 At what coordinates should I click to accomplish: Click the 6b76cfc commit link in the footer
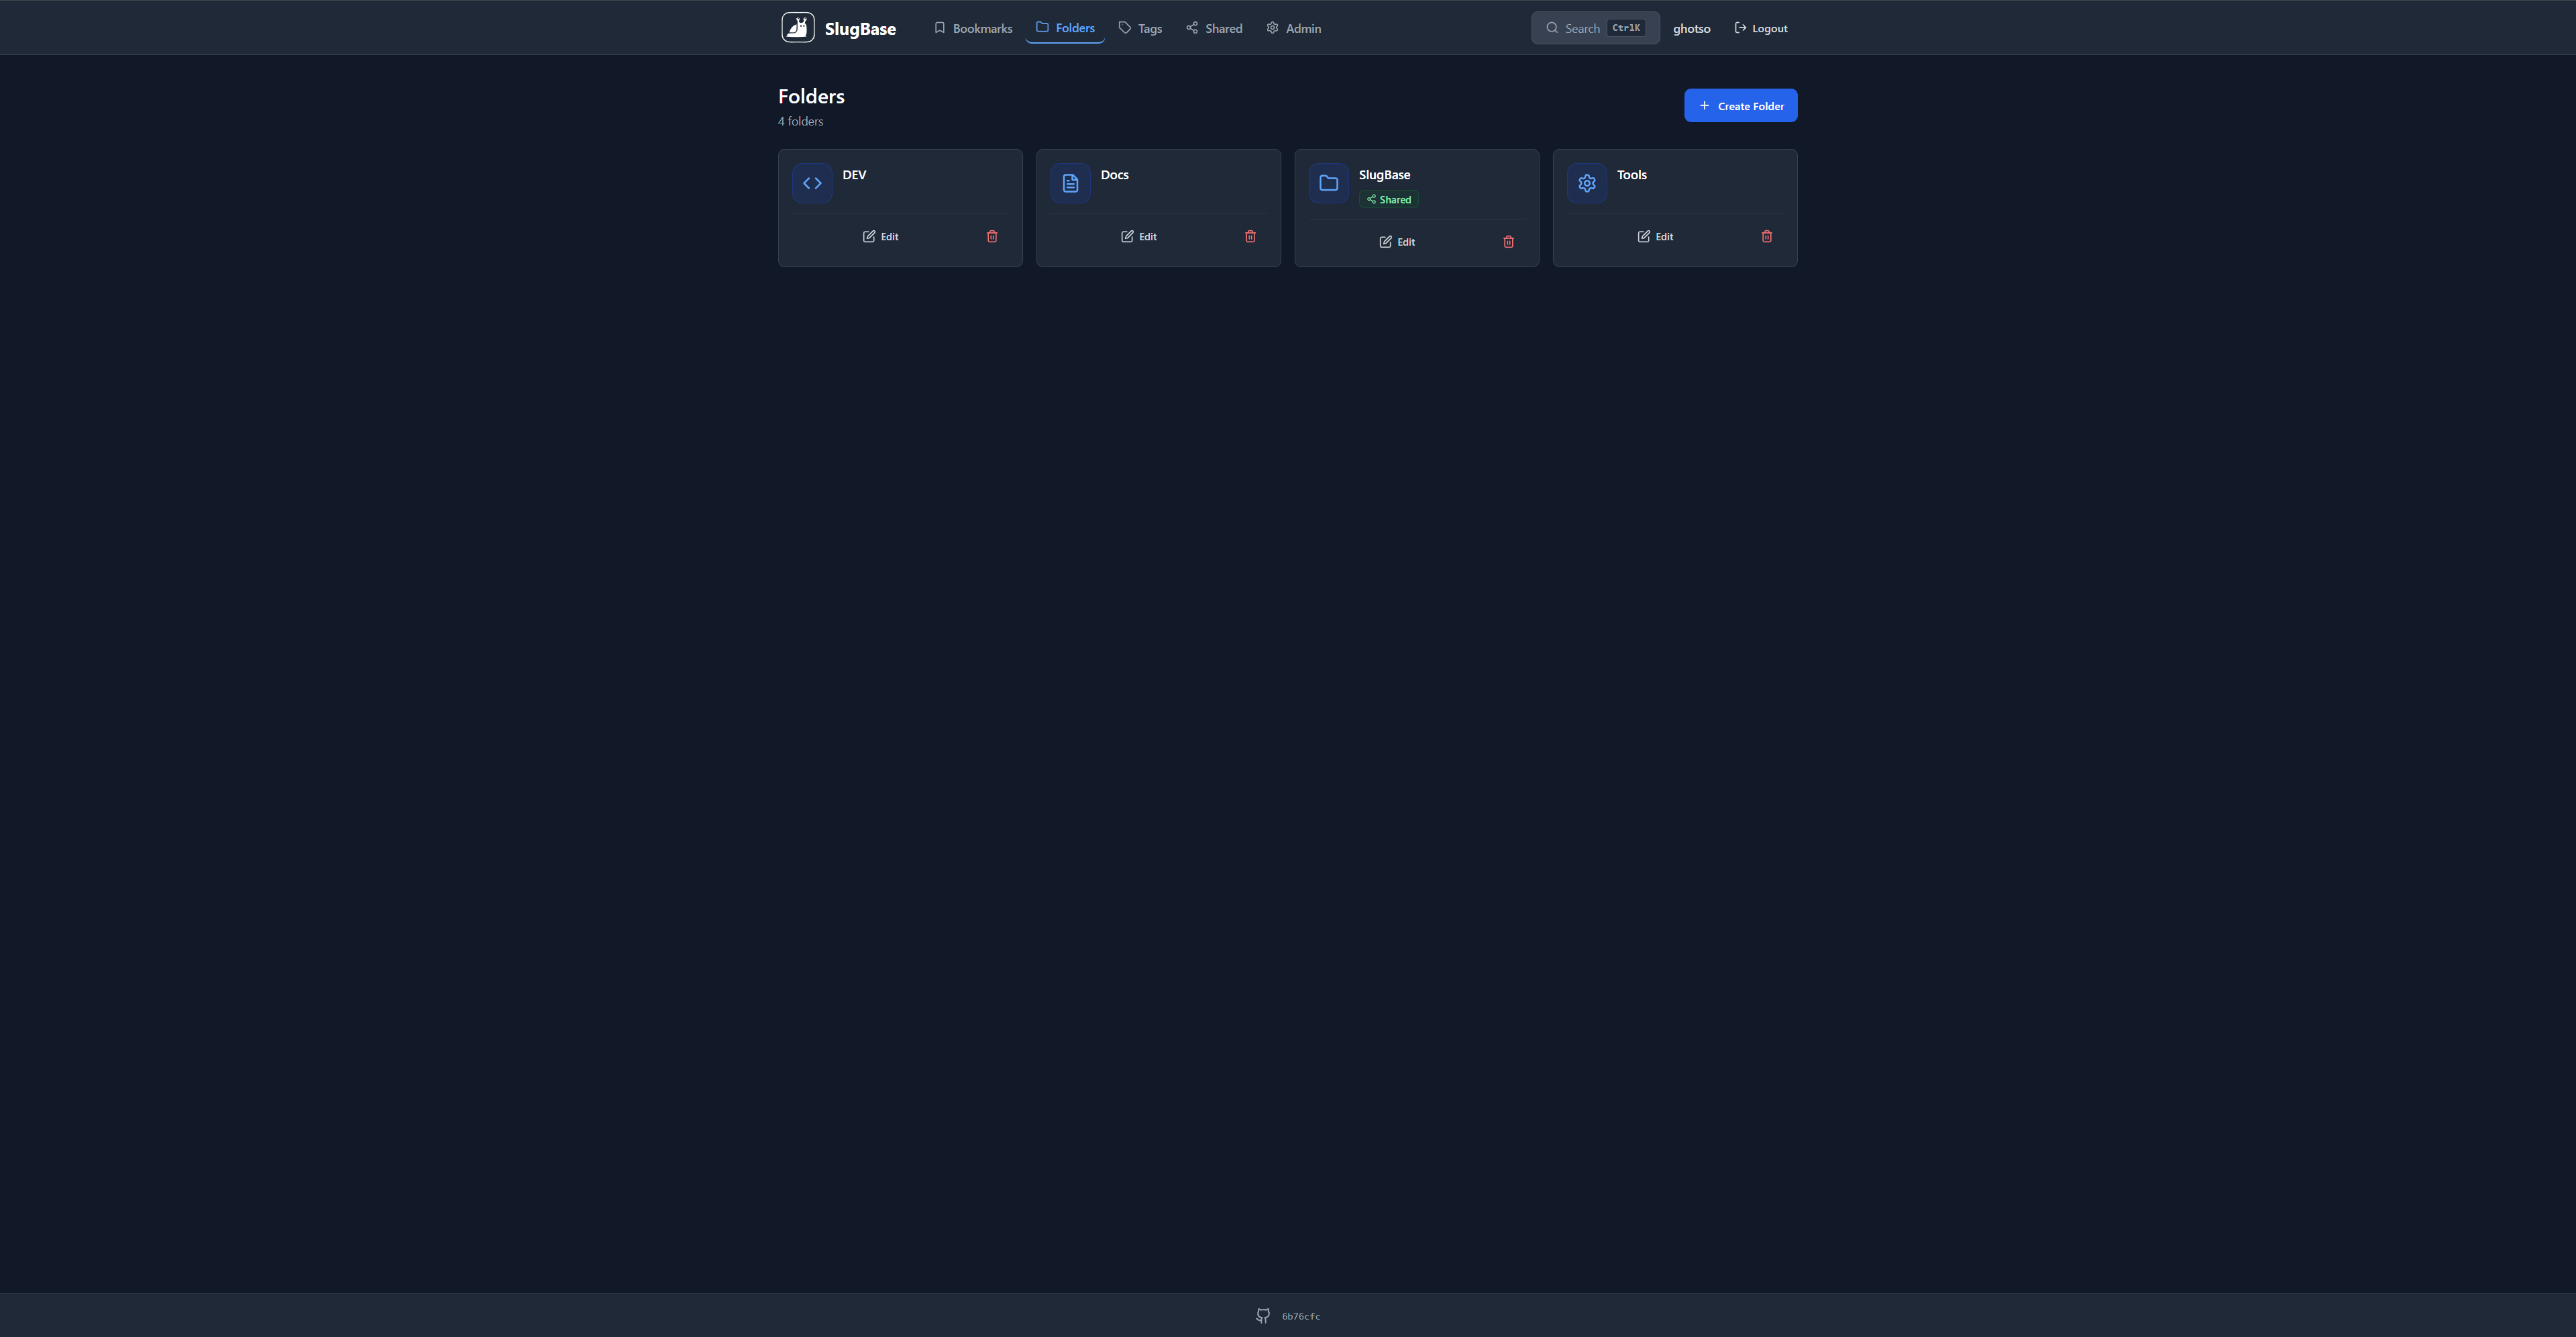[1301, 1316]
